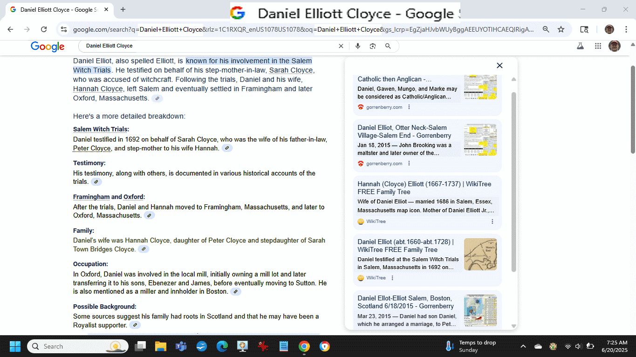Bookmark this page with star icon
Screen dimensions: 636x357
[561, 29]
